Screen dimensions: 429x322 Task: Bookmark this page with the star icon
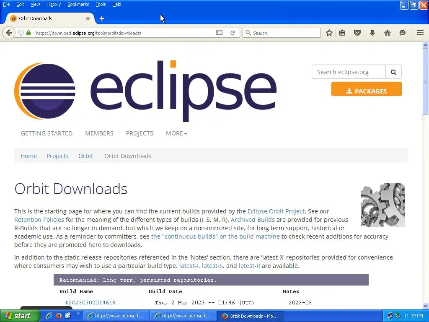(x=329, y=33)
